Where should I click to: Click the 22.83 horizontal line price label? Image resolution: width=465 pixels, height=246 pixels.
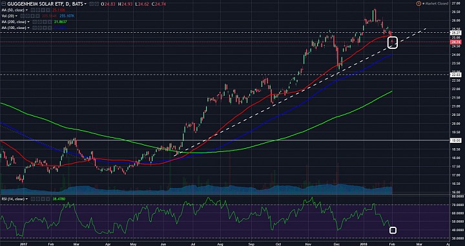pyautogui.click(x=455, y=75)
